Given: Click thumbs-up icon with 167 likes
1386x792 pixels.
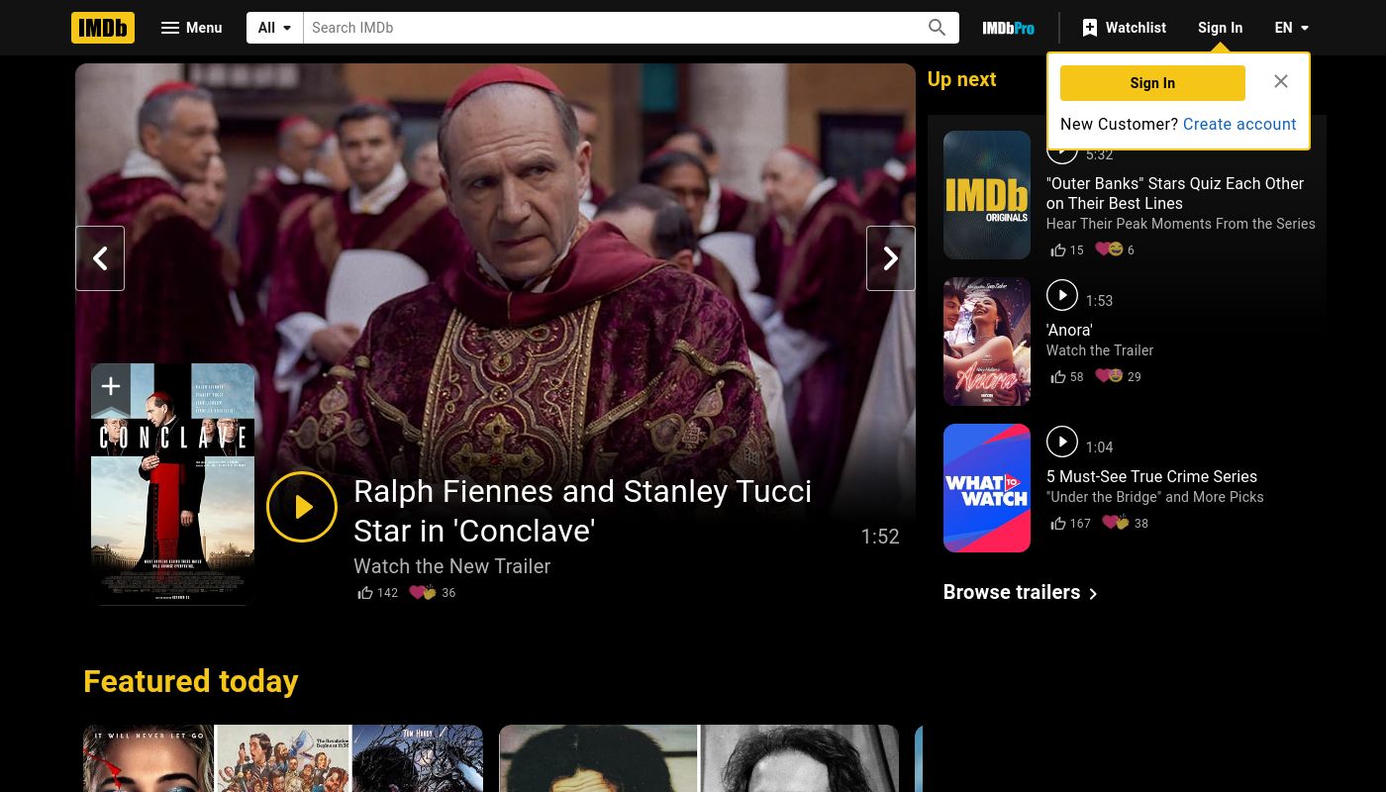Looking at the screenshot, I should coord(1058,524).
